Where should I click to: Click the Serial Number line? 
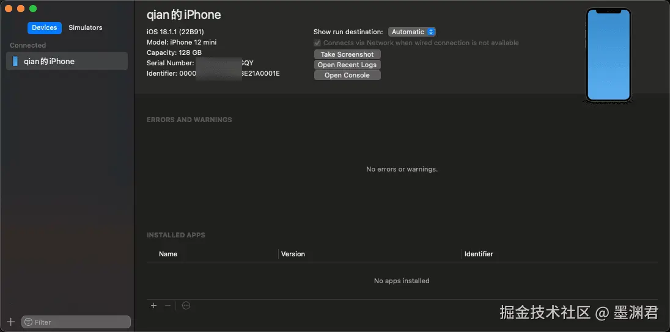pos(200,63)
